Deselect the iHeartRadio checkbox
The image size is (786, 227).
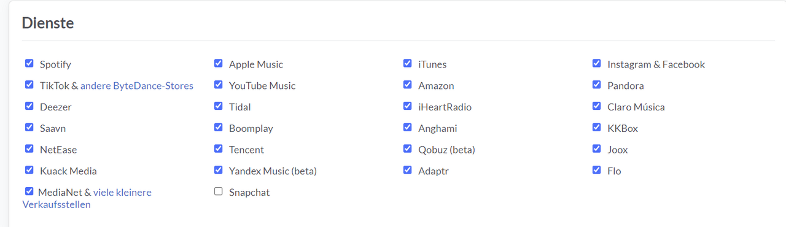coord(407,106)
